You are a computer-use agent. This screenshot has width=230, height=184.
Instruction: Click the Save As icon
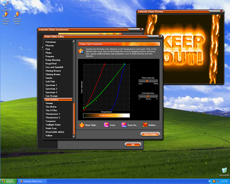(x=124, y=125)
